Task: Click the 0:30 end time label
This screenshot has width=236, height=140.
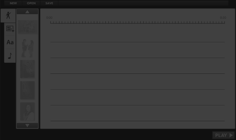Action: coord(223,18)
